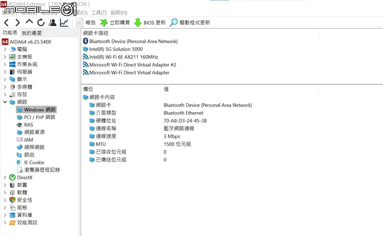Screen dimensions: 383x236
Task: Open the graph chart toolbar icon
Action: (64, 23)
